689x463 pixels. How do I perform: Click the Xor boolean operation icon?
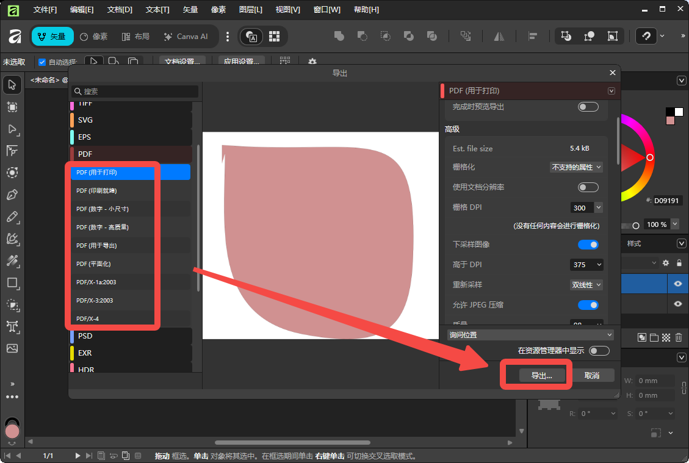[x=409, y=36]
